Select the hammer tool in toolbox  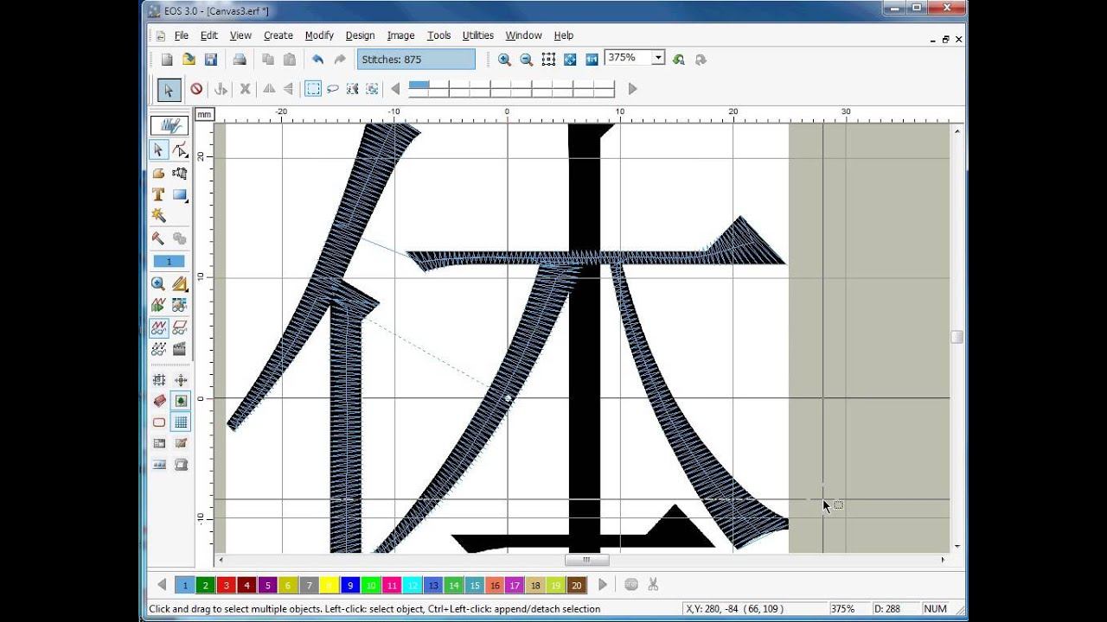(x=158, y=238)
